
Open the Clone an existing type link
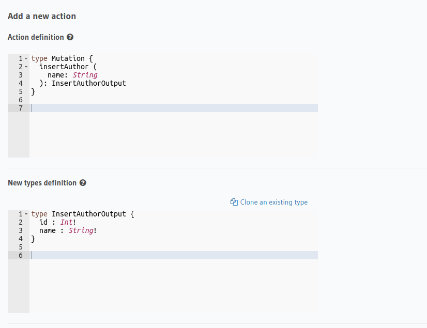273,202
